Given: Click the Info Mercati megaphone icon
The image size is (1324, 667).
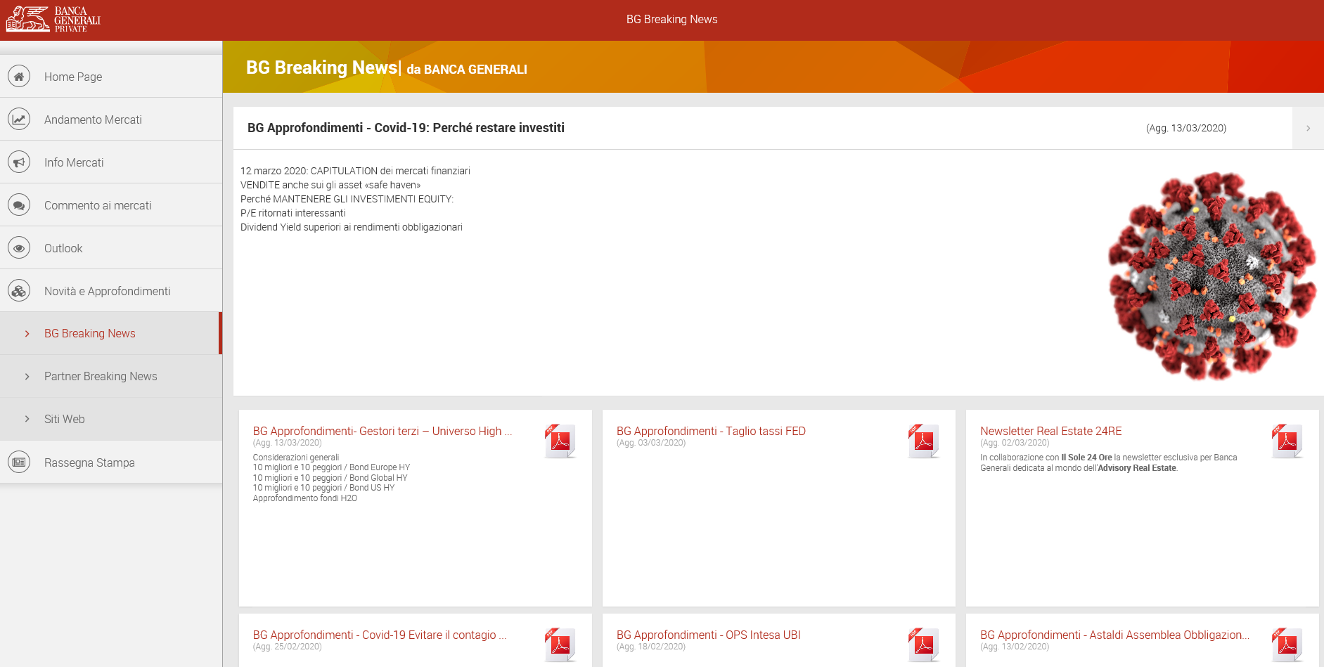Looking at the screenshot, I should 19,162.
